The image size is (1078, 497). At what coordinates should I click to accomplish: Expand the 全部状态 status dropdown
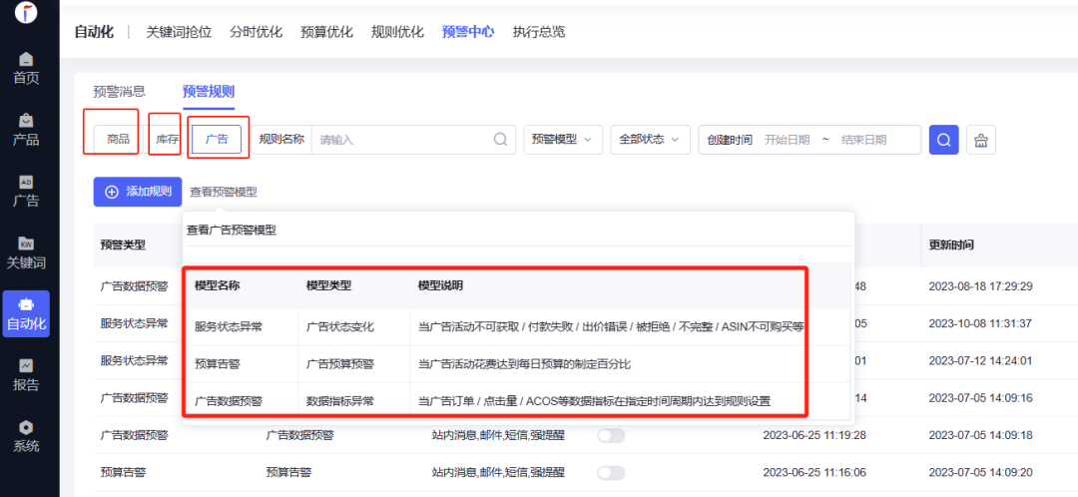tap(650, 140)
